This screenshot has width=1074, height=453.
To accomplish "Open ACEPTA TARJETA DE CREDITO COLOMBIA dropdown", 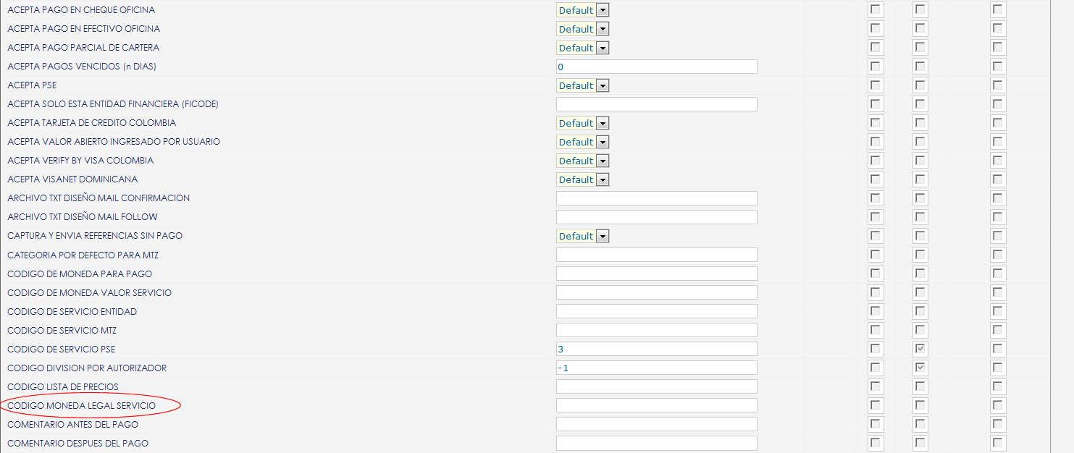I will [x=582, y=123].
